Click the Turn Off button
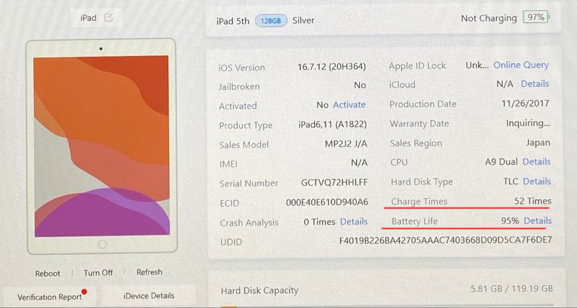577x308 pixels. 98,273
